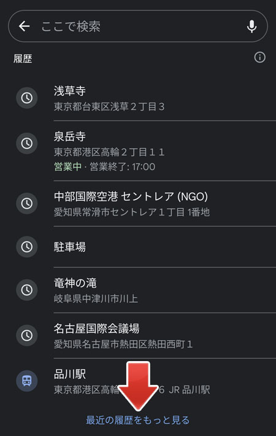Screen dimensions: 276x436
Task: Tap clock icon beside 浅草寺
Action: pos(26,98)
